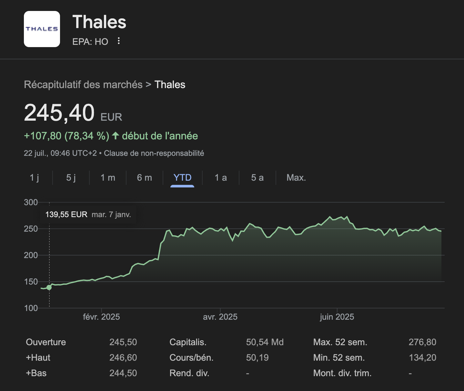Screen dimensions: 464x391
Task: Click the Cours/bén. value 50,19
Action: click(x=257, y=357)
